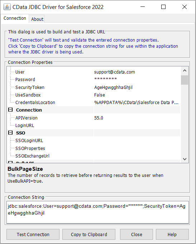This screenshot has height=244, width=196.
Task: Click the Connection group header label
Action: point(29,110)
